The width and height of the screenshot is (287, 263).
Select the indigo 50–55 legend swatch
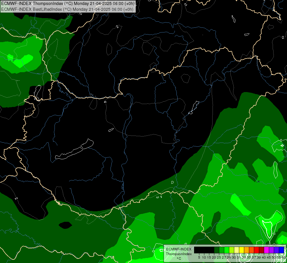[x=276, y=250]
